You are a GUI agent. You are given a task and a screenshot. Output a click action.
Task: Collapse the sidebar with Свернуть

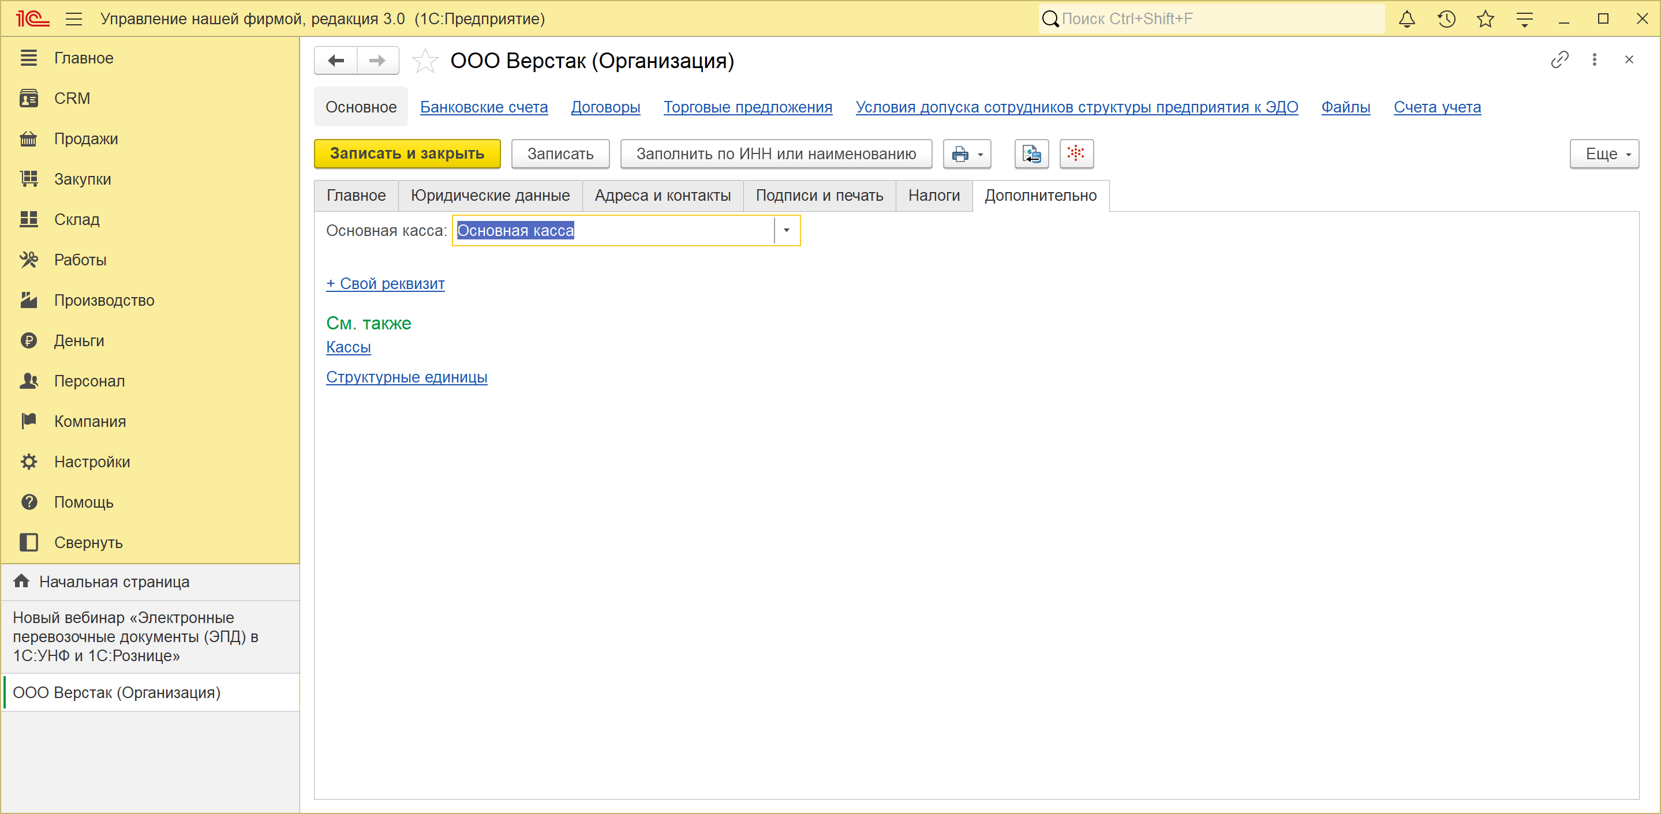(149, 543)
